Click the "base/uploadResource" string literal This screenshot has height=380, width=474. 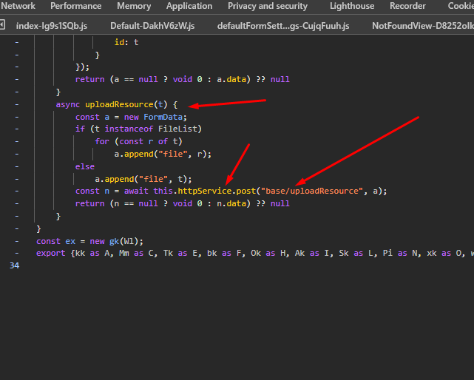[311, 191]
